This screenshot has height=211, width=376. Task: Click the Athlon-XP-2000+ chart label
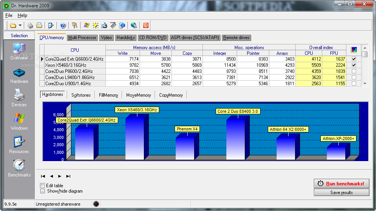coord(338,138)
